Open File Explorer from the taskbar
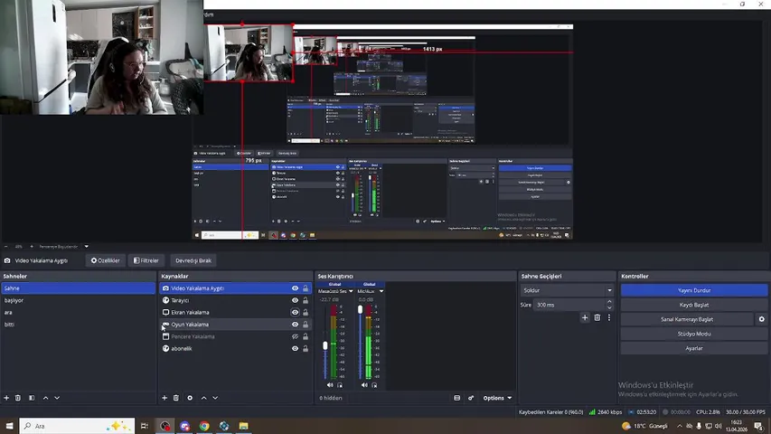The height and width of the screenshot is (434, 771). click(243, 426)
